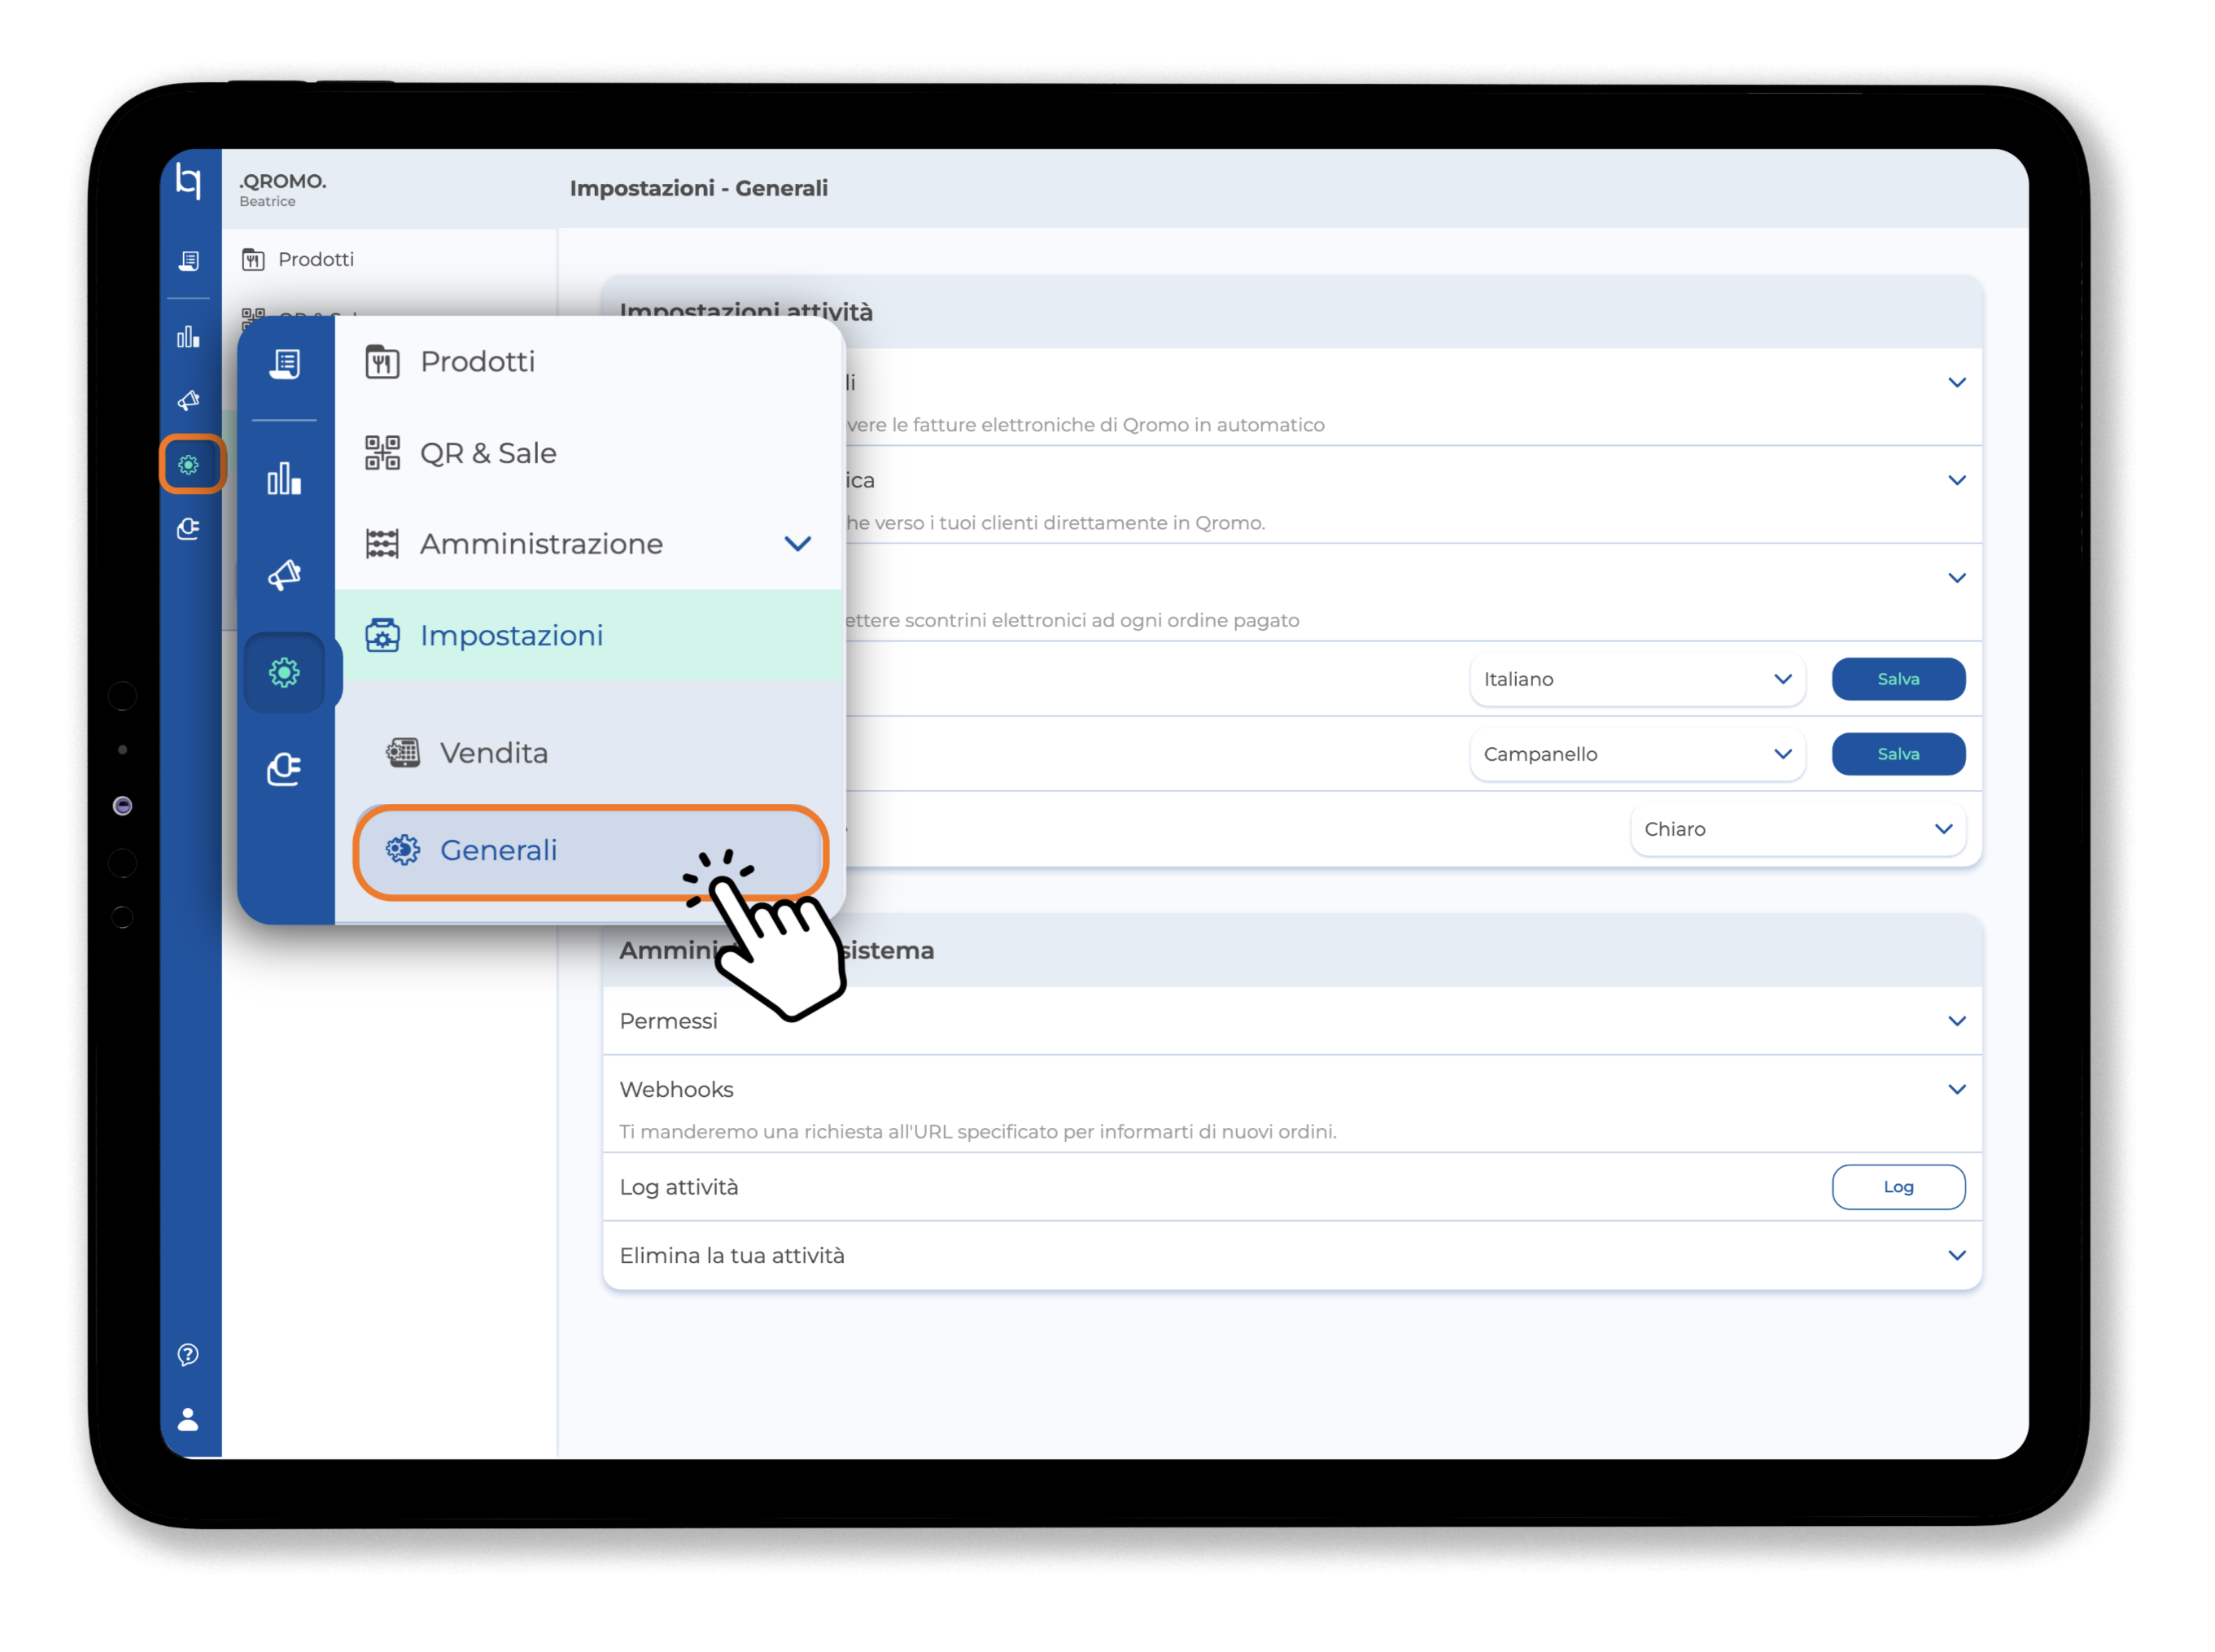This screenshot has width=2215, height=1652.
Task: Open the marketing megaphone icon in narrow sidebar
Action: click(188, 401)
